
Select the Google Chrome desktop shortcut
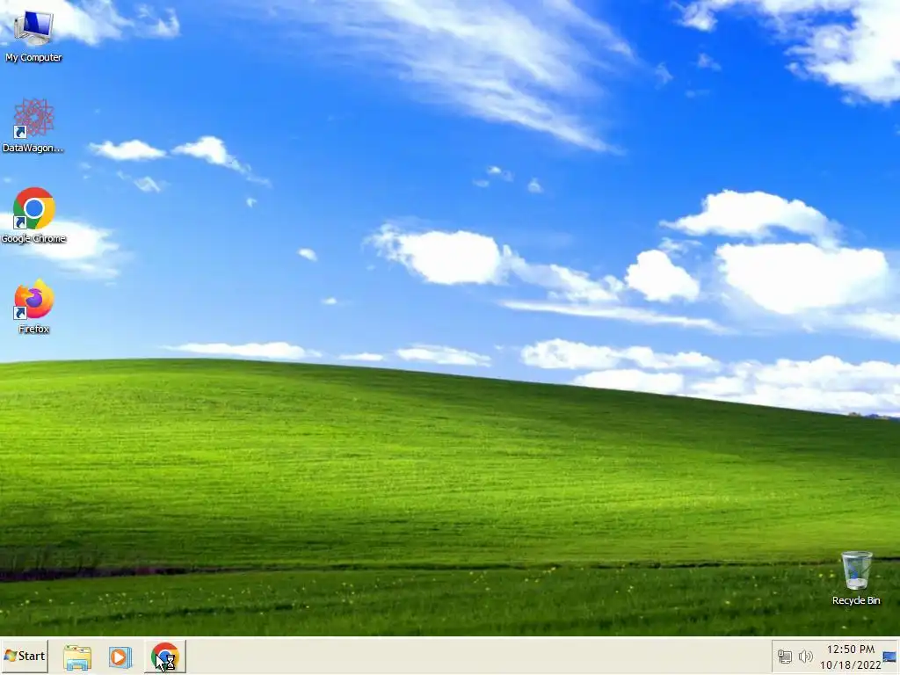33,216
